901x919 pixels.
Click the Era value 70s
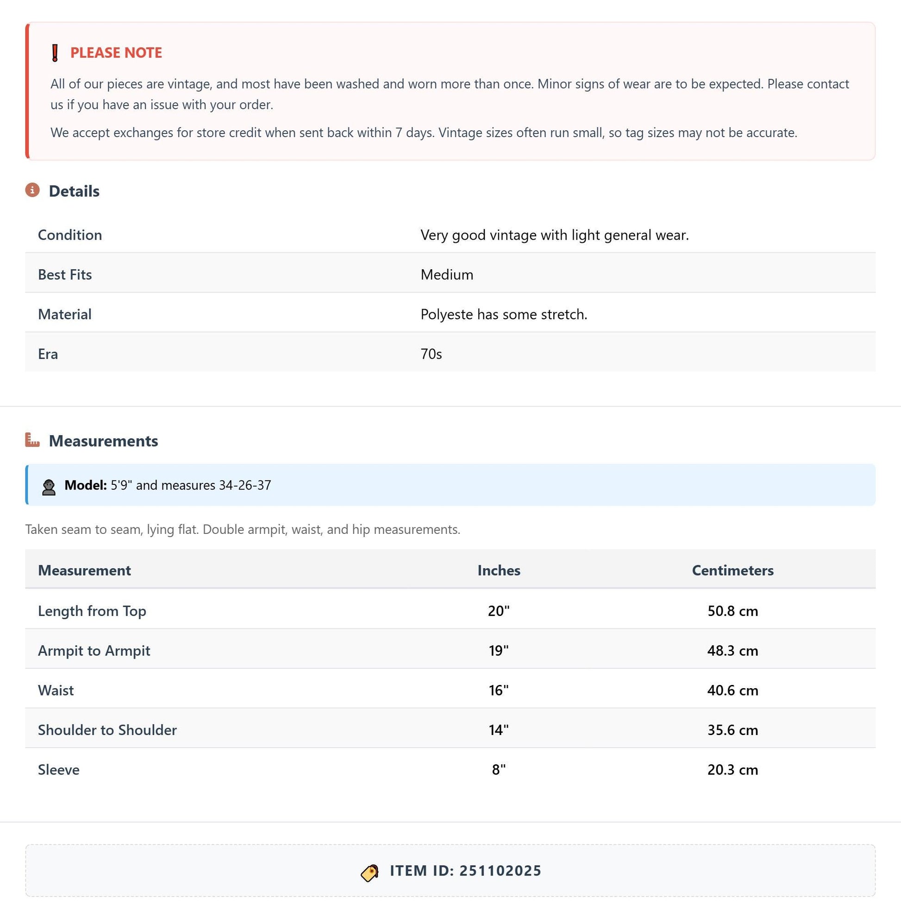pyautogui.click(x=431, y=354)
